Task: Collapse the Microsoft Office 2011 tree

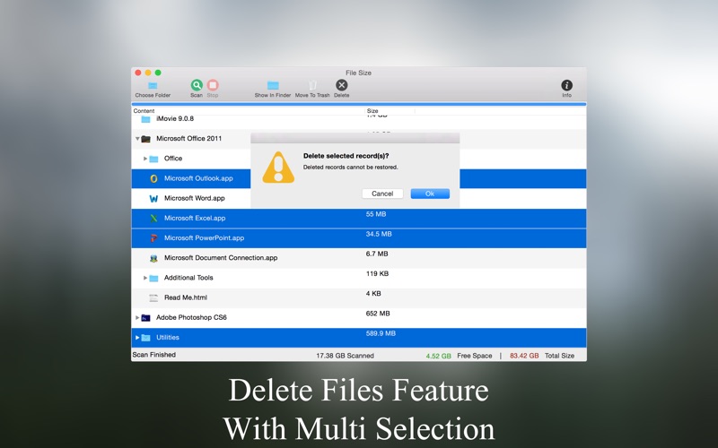Action: (x=137, y=139)
